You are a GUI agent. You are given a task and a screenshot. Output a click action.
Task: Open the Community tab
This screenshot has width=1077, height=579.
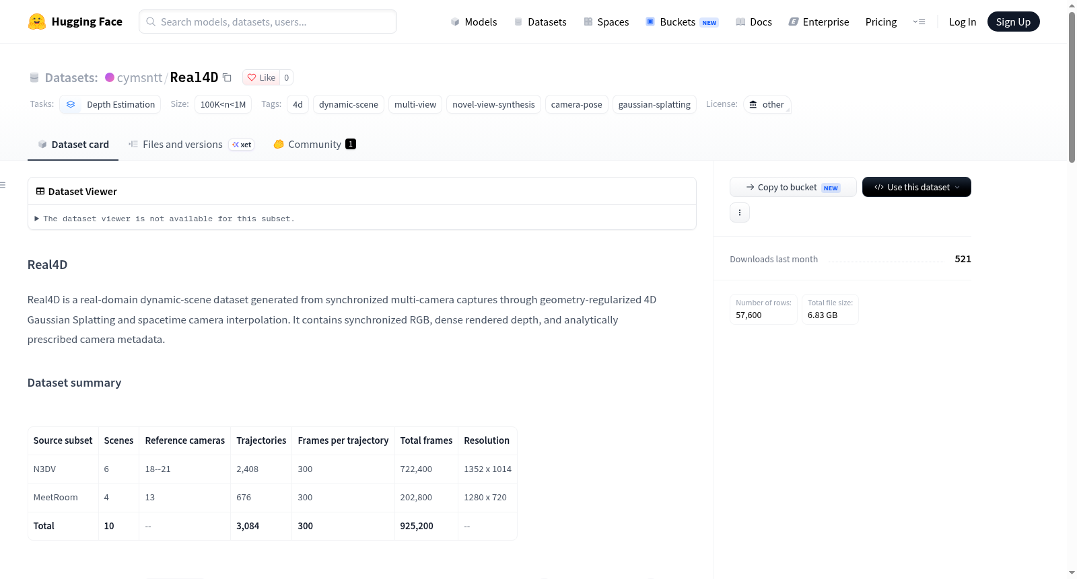coord(314,145)
